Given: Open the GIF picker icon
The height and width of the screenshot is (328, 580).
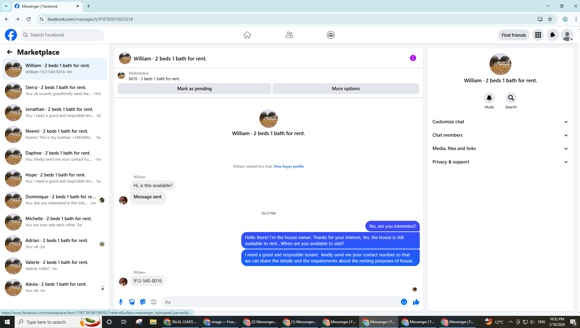Looking at the screenshot, I should 154,302.
